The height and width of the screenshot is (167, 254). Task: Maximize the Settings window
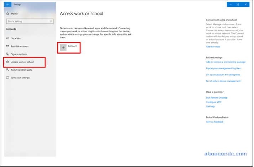coord(238,5)
